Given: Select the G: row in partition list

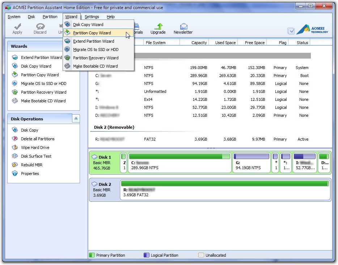Looking at the screenshot, I should point(200,84).
